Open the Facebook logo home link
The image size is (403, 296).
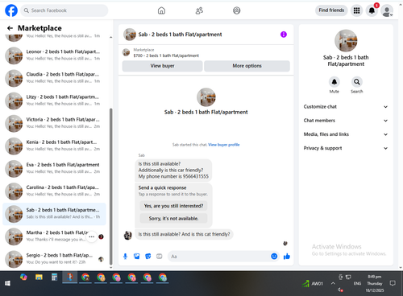(x=11, y=10)
